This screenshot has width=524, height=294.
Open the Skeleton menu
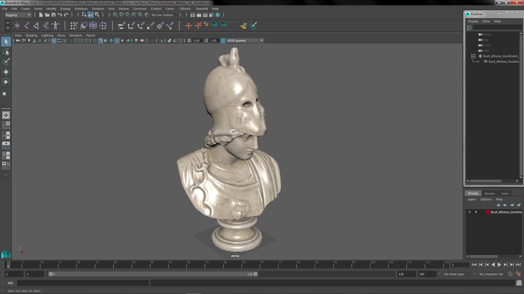(98, 9)
